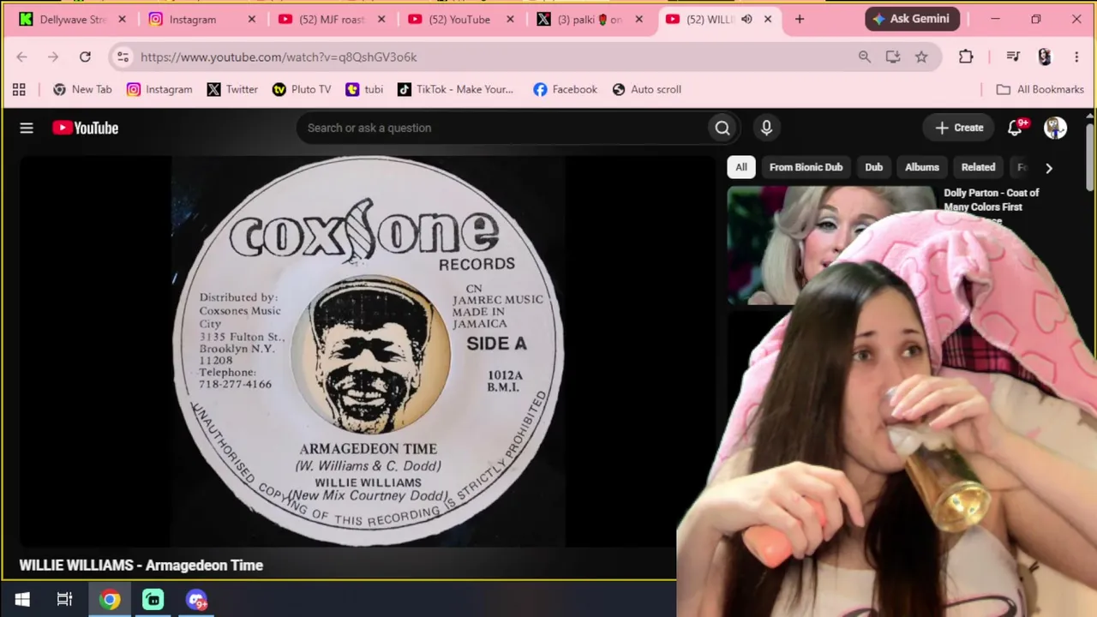Close the MJF roast tab
Image resolution: width=1097 pixels, height=617 pixels.
[381, 19]
